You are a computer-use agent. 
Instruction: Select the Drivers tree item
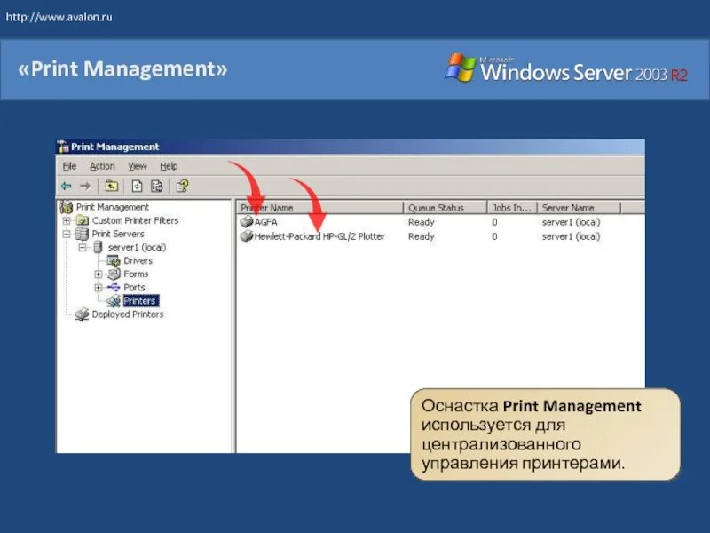[138, 260]
